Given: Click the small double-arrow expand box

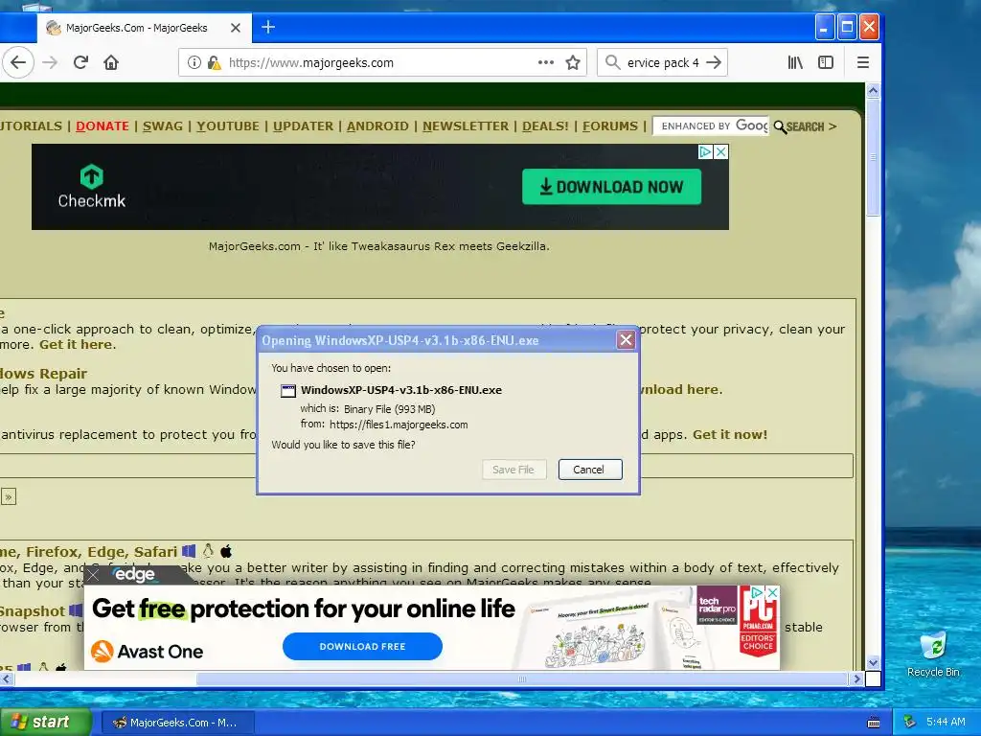Looking at the screenshot, I should coord(8,497).
